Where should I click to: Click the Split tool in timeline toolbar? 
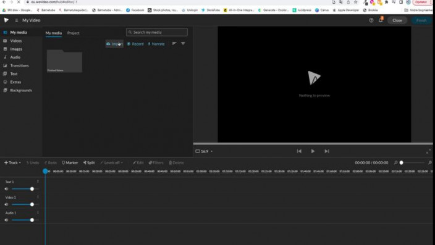tap(89, 163)
